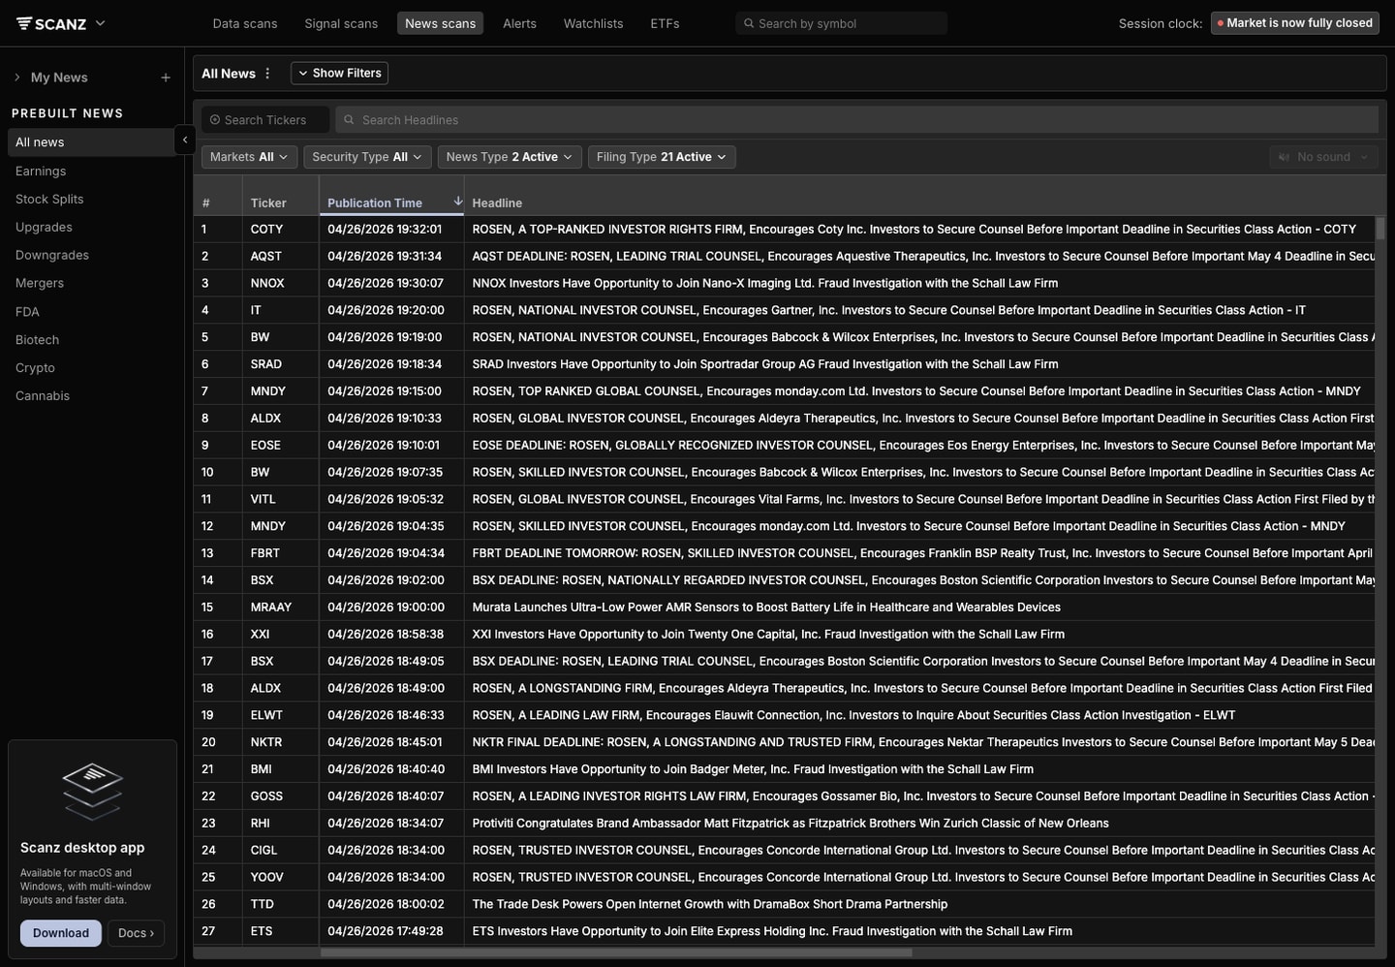Open Upgrades prebuilt news
1395x967 pixels.
coord(44,227)
